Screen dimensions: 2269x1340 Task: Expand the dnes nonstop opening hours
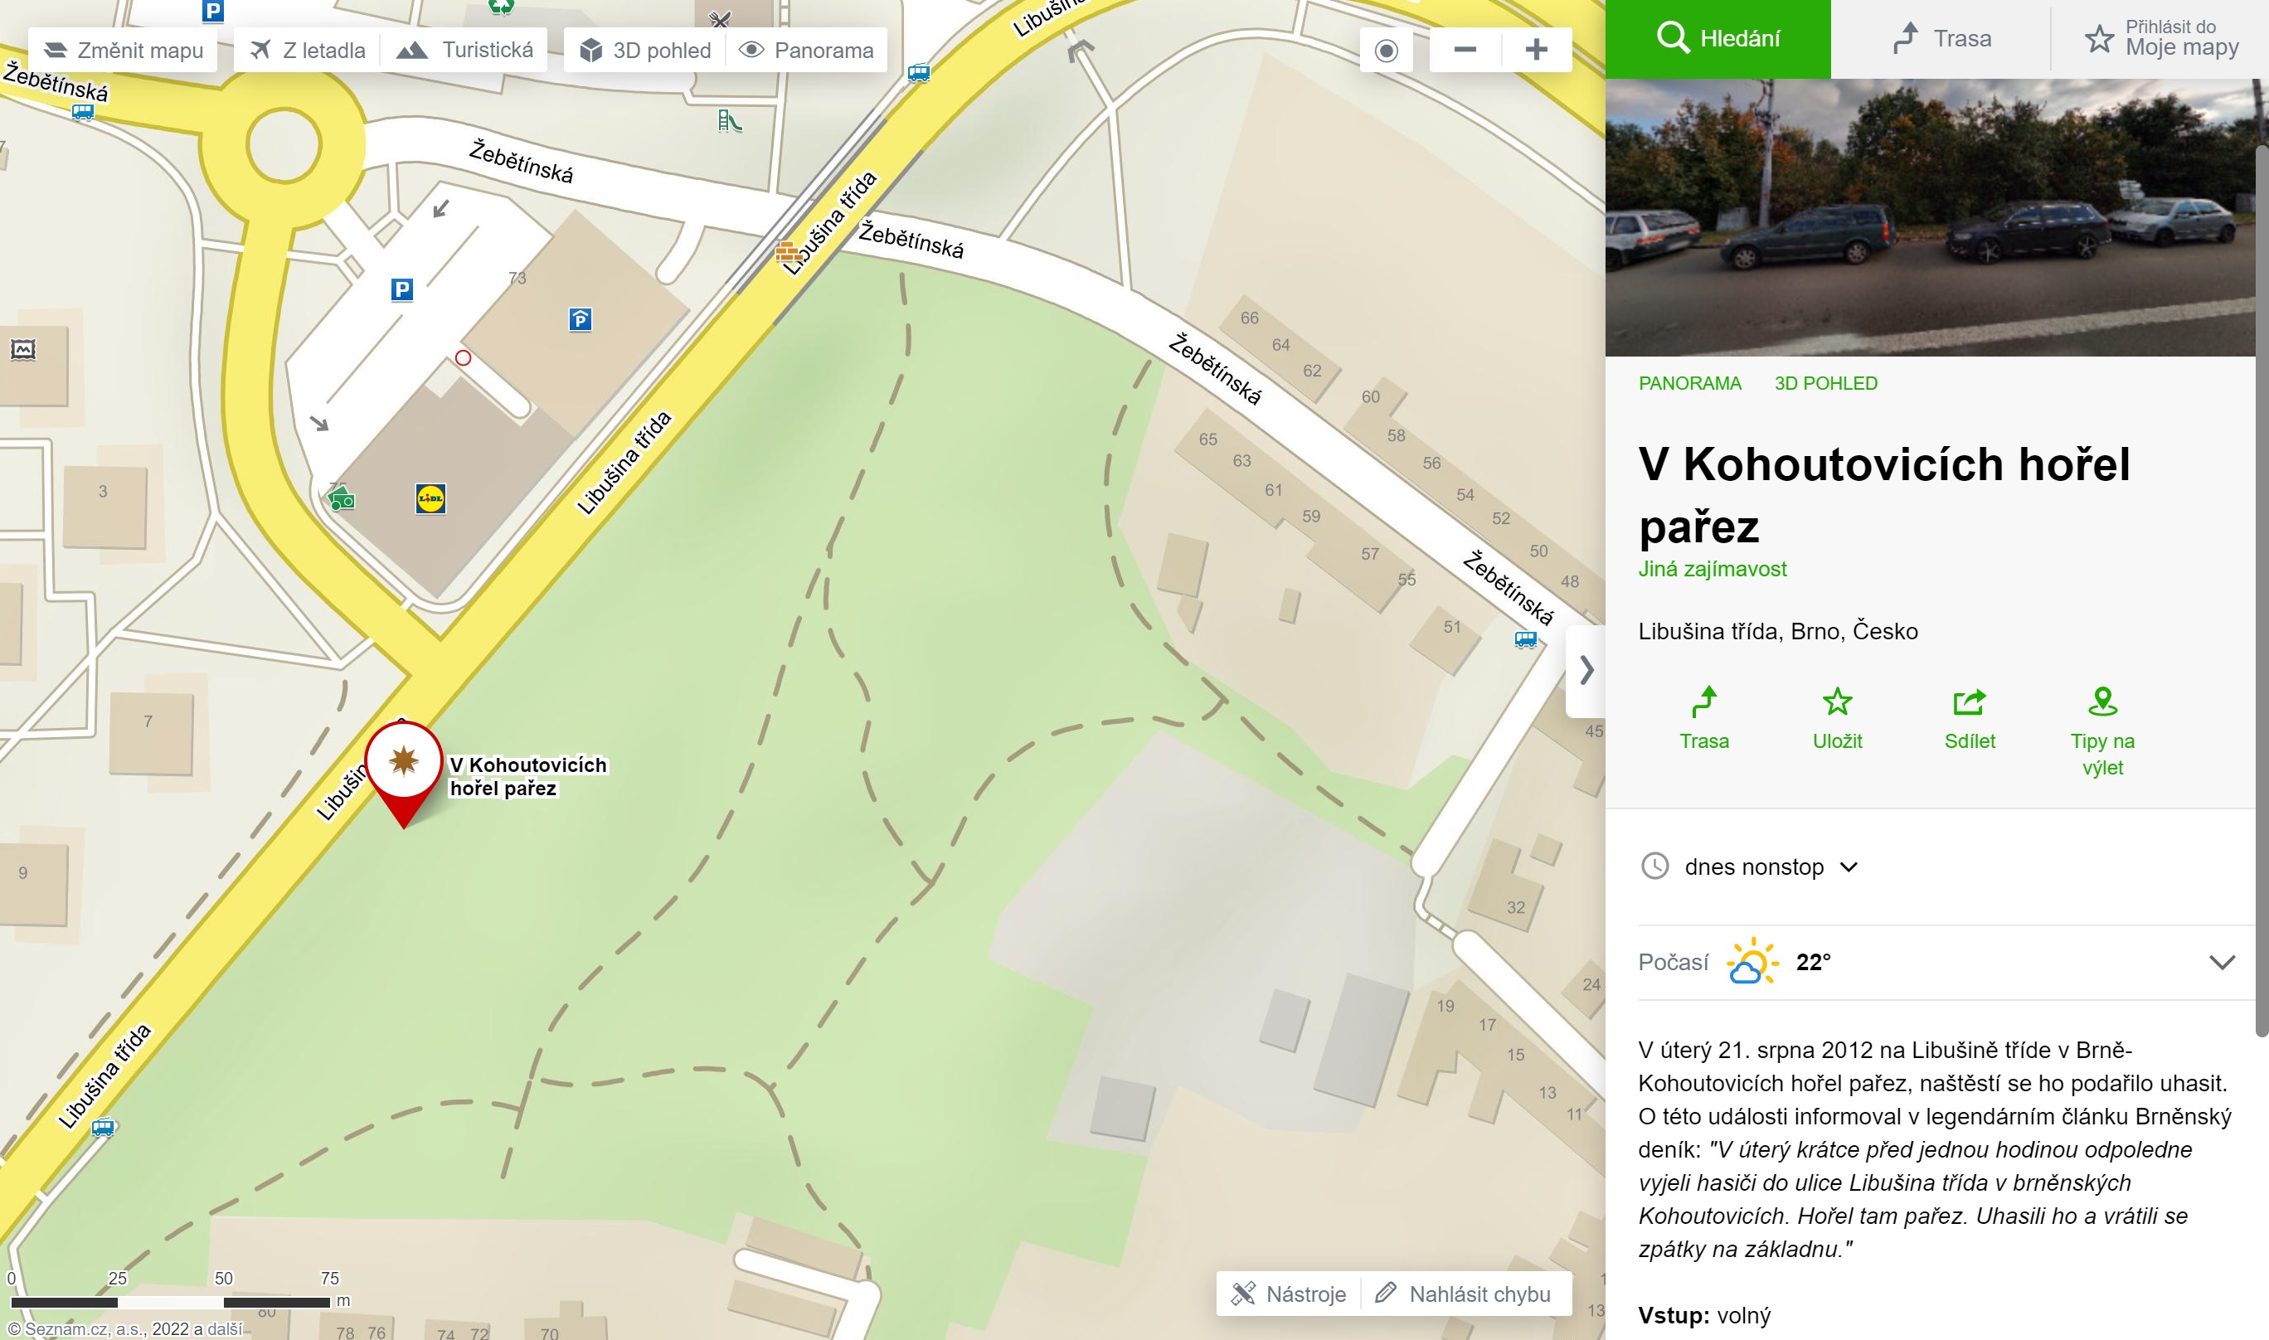tap(1749, 867)
